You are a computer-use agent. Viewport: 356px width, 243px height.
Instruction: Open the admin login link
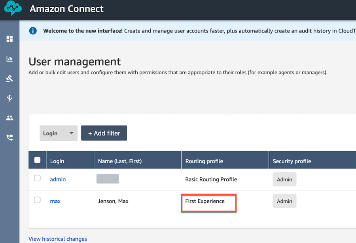tap(58, 179)
